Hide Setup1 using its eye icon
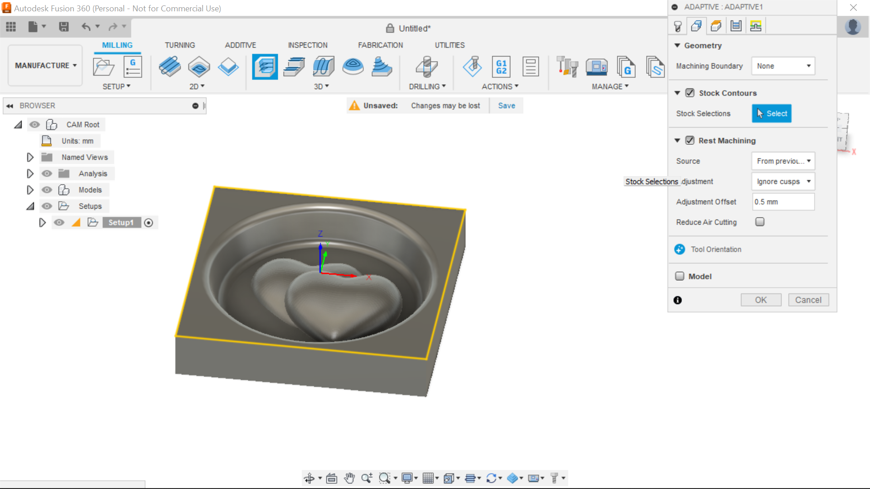This screenshot has height=489, width=870. click(x=59, y=222)
